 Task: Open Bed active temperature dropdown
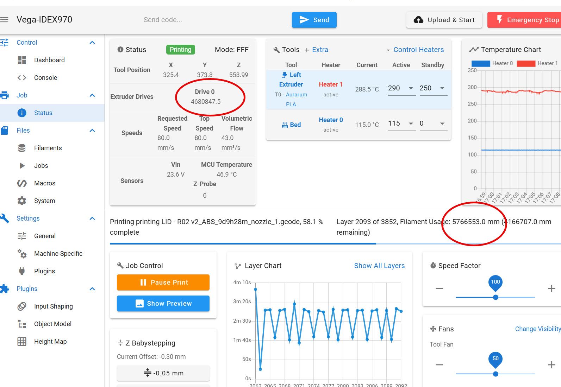click(411, 123)
